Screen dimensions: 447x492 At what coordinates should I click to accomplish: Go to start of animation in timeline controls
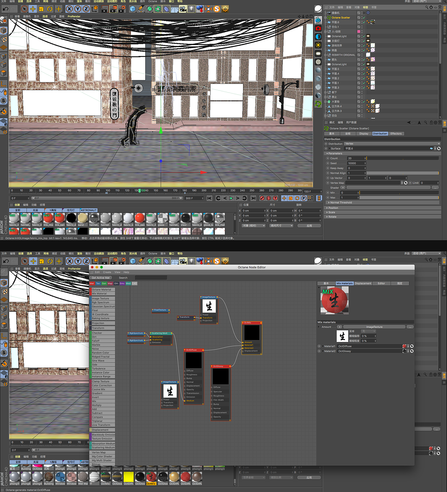(x=209, y=198)
